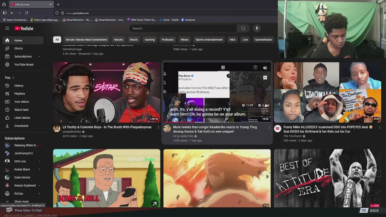Image resolution: width=386 pixels, height=217 pixels.
Task: Play the Best of Attitude Era thumbnail
Action: click(x=327, y=178)
